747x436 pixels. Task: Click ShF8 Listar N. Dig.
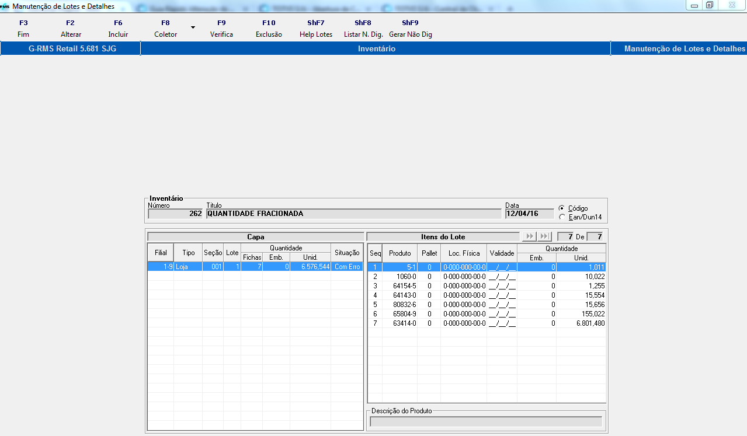pos(363,29)
